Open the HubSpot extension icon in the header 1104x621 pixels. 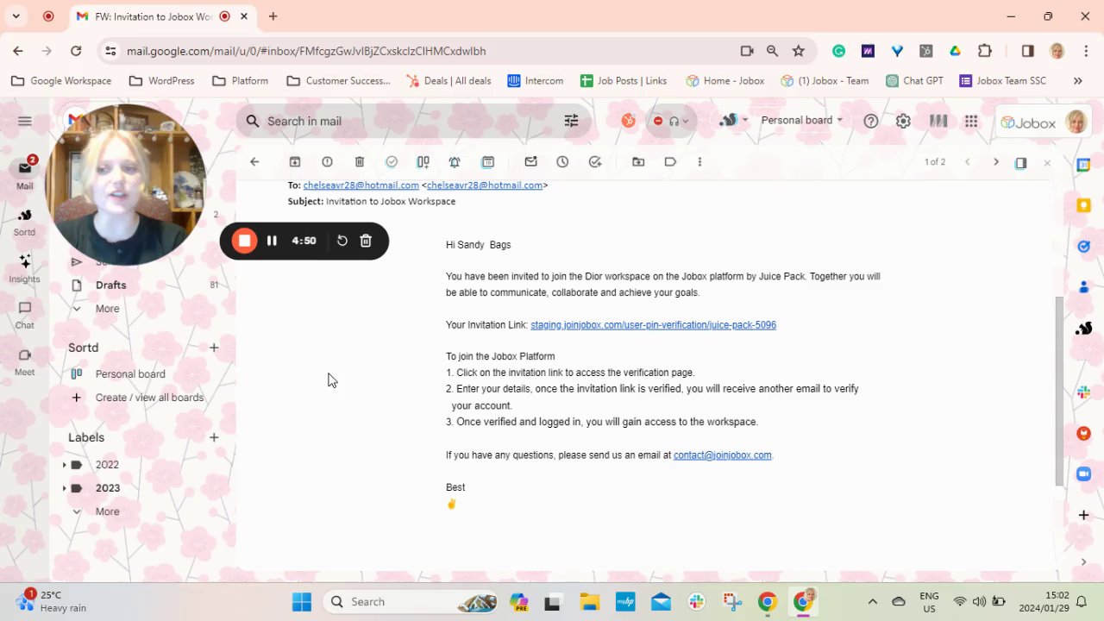tap(629, 121)
